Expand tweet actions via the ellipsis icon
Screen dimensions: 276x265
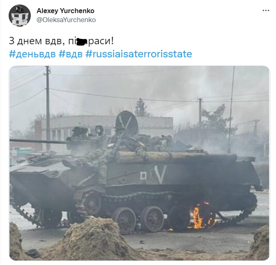tap(266, 11)
